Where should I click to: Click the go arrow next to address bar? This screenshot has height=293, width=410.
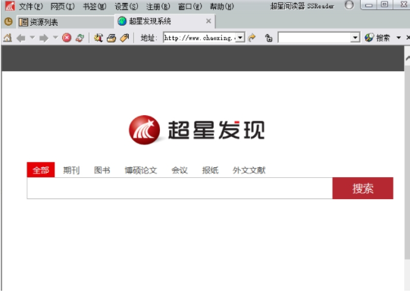pos(252,38)
